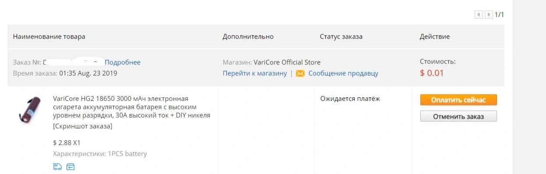546x174 pixels.
Task: Select page indicator 1/1
Action: [x=499, y=15]
